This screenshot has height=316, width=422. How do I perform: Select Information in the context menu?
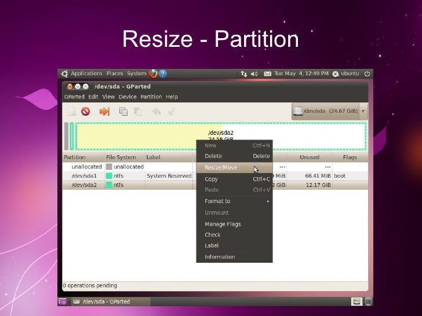234,257
